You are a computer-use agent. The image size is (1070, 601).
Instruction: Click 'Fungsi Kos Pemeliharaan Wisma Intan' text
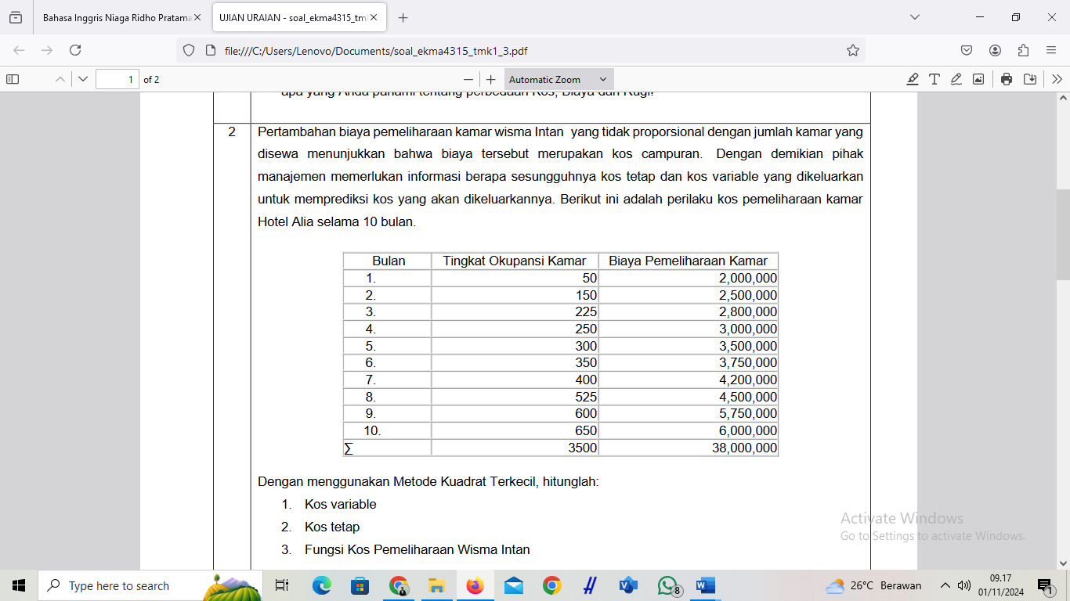[x=418, y=549]
